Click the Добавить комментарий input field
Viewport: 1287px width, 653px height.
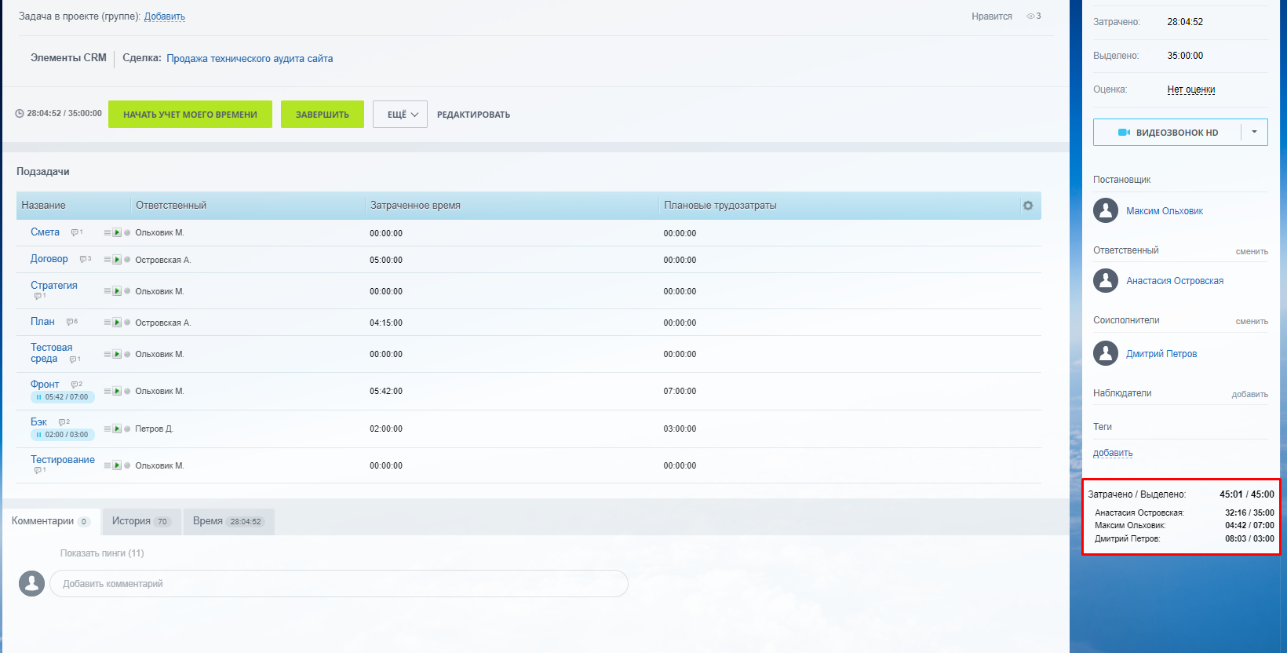pyautogui.click(x=338, y=584)
